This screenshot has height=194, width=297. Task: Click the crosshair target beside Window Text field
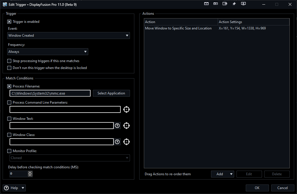(126, 126)
